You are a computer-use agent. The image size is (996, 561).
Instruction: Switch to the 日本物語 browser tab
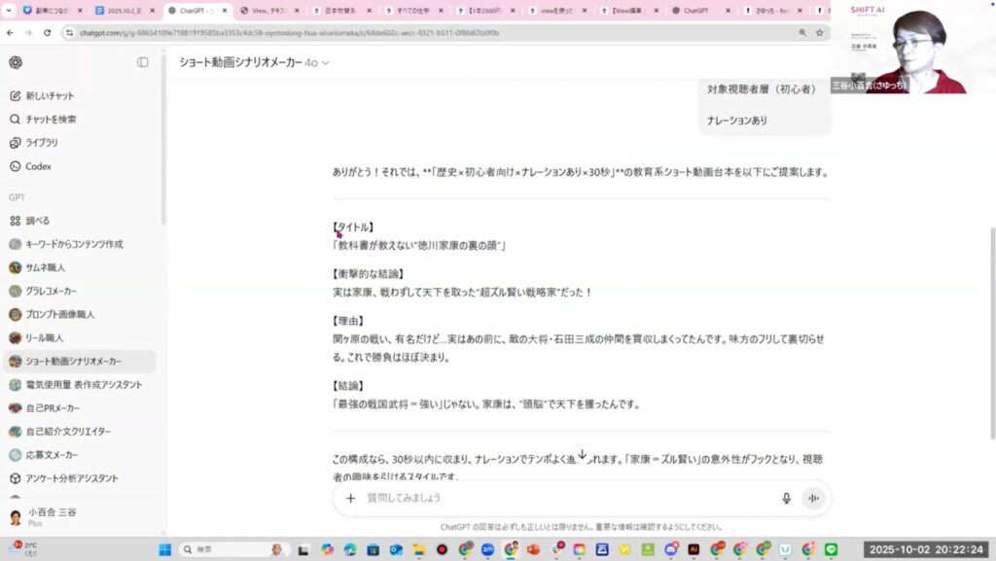(338, 11)
